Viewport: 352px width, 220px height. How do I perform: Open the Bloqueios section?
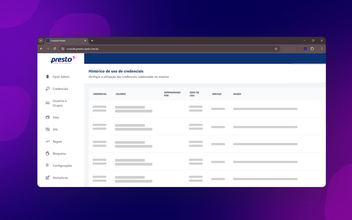(59, 154)
